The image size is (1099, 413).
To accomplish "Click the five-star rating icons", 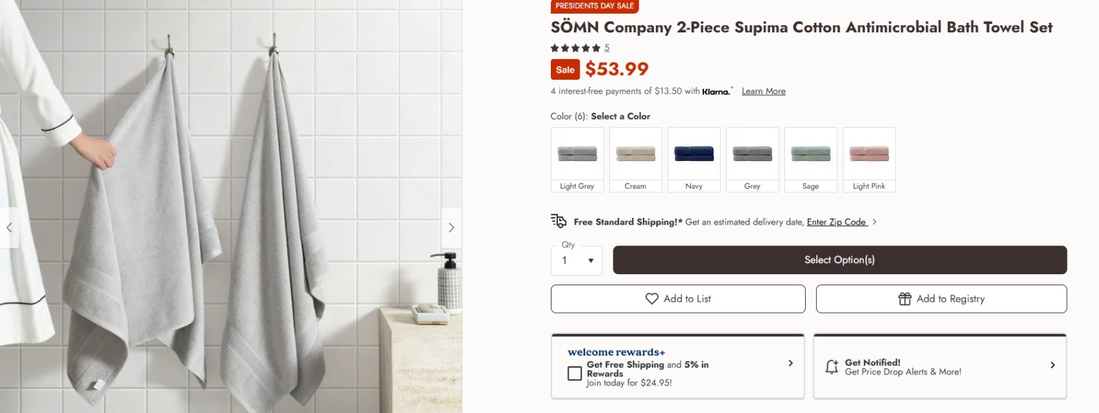I will [576, 48].
